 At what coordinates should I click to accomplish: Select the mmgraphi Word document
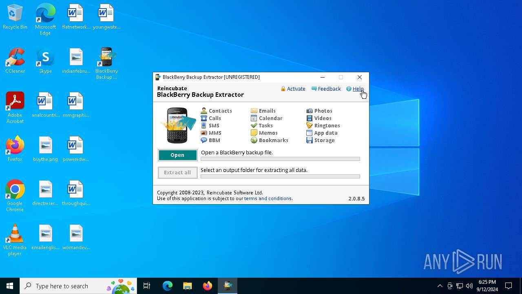click(76, 105)
